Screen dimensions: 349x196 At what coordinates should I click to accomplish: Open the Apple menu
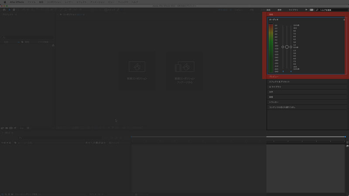(x=5, y=2)
